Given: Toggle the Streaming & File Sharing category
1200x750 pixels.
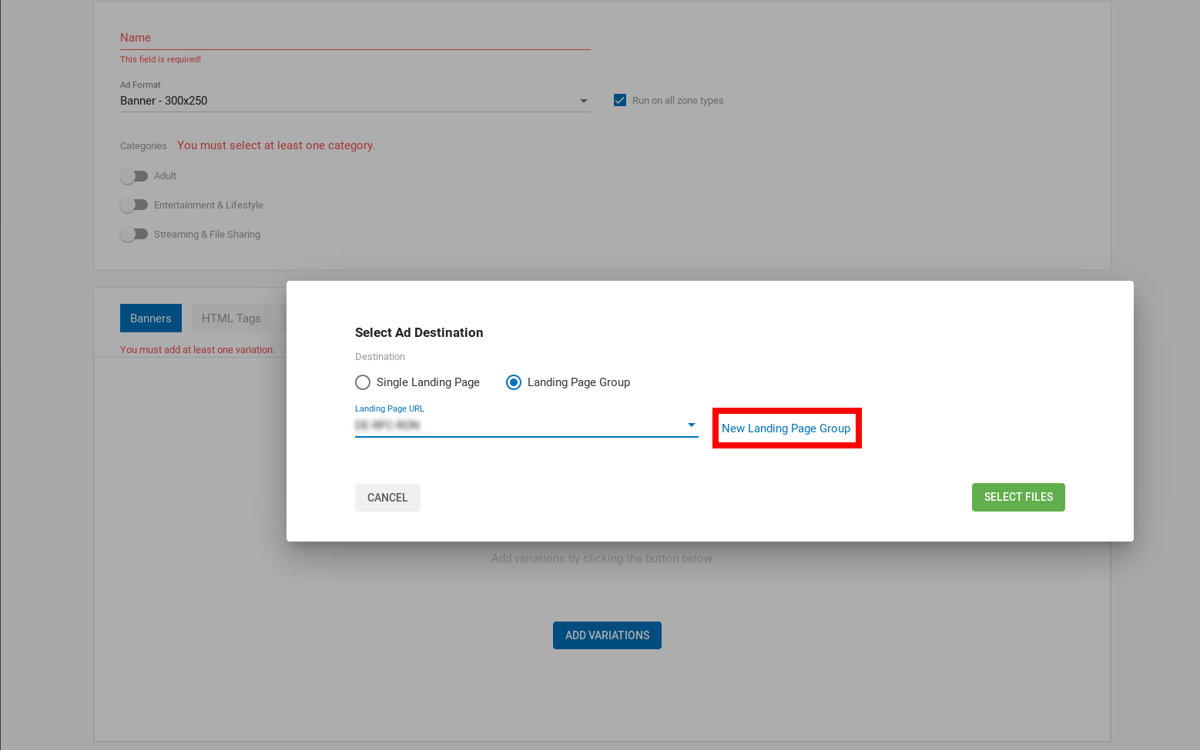Looking at the screenshot, I should [x=134, y=235].
